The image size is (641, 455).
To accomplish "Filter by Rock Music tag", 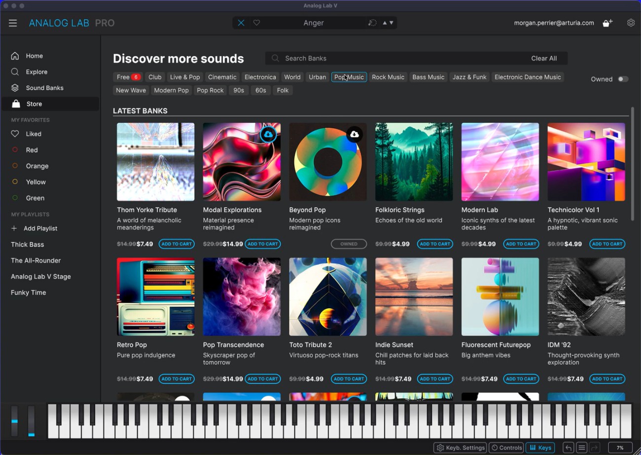I will (388, 77).
